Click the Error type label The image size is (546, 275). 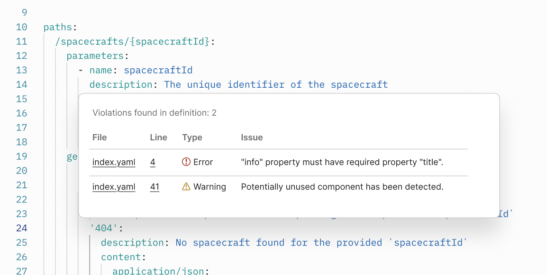pos(203,162)
